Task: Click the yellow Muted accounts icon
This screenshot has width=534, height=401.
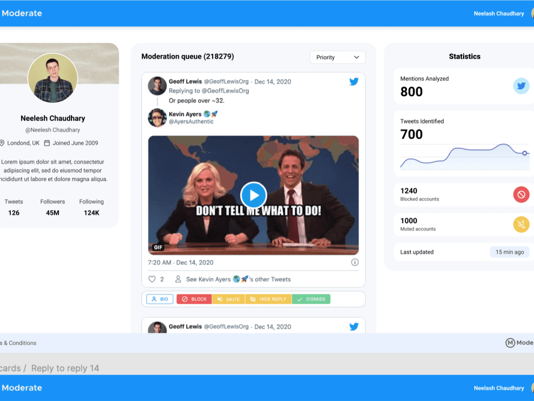Action: click(x=521, y=225)
